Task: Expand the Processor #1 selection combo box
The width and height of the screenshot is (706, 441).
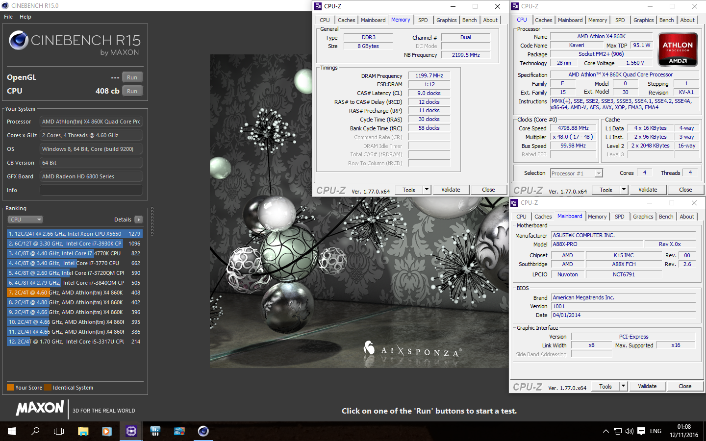Action: coord(577,173)
